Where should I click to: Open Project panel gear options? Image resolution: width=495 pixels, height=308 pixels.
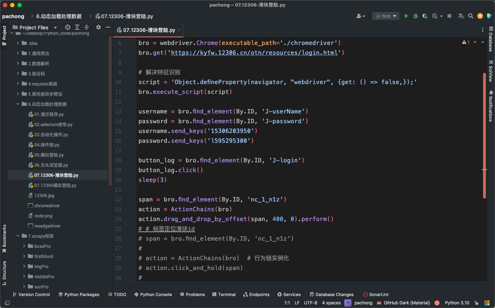point(99,27)
